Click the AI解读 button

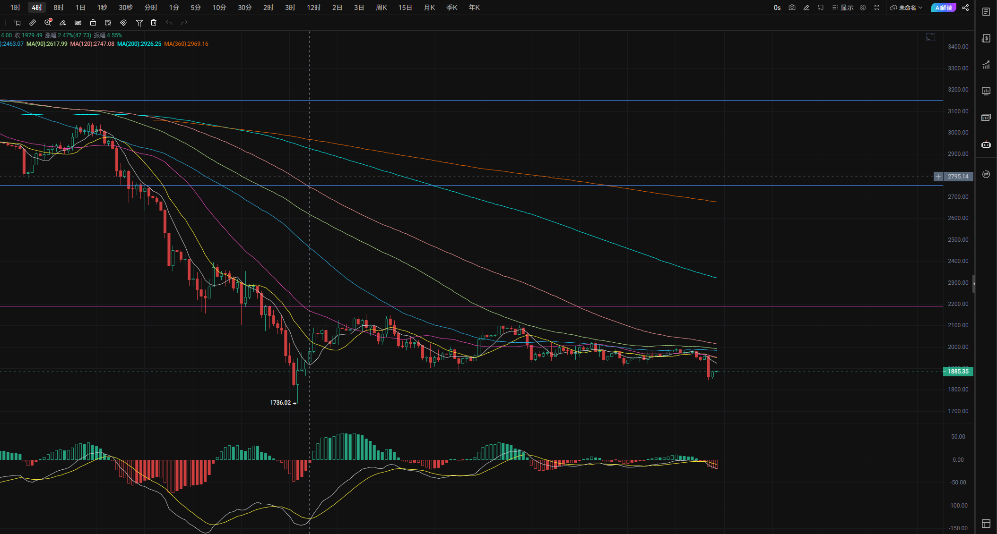943,8
